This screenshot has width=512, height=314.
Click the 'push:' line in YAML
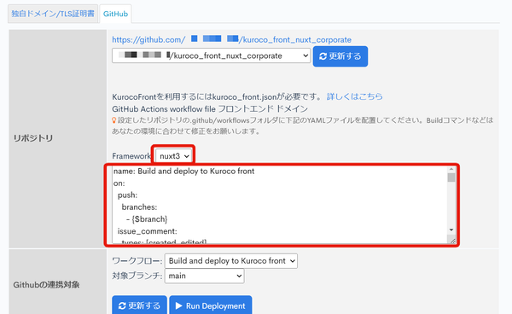pos(127,195)
